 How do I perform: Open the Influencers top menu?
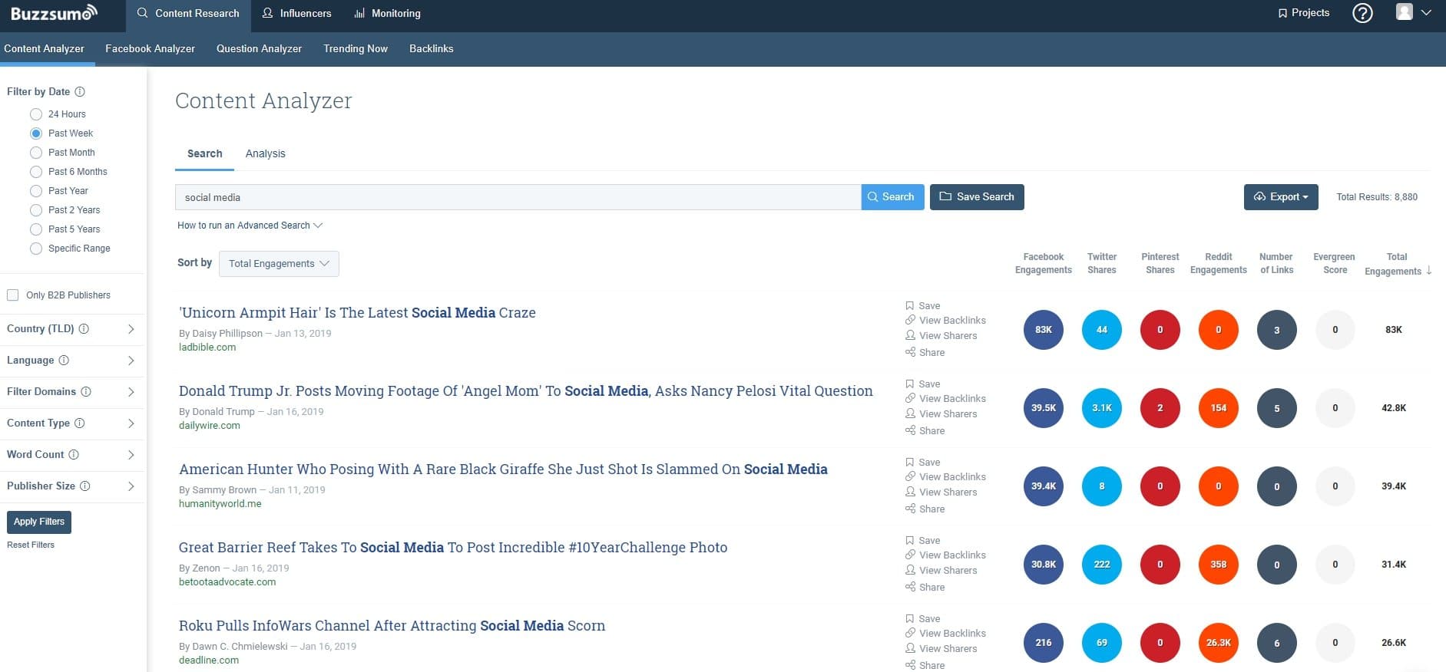tap(296, 14)
